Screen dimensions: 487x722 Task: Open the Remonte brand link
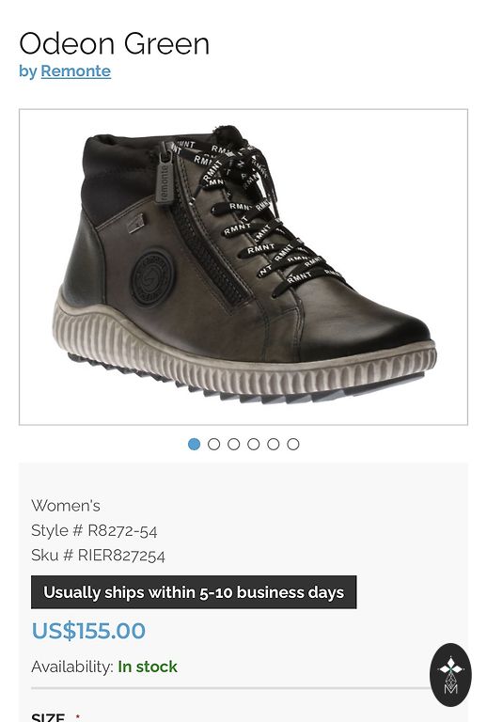tap(75, 71)
